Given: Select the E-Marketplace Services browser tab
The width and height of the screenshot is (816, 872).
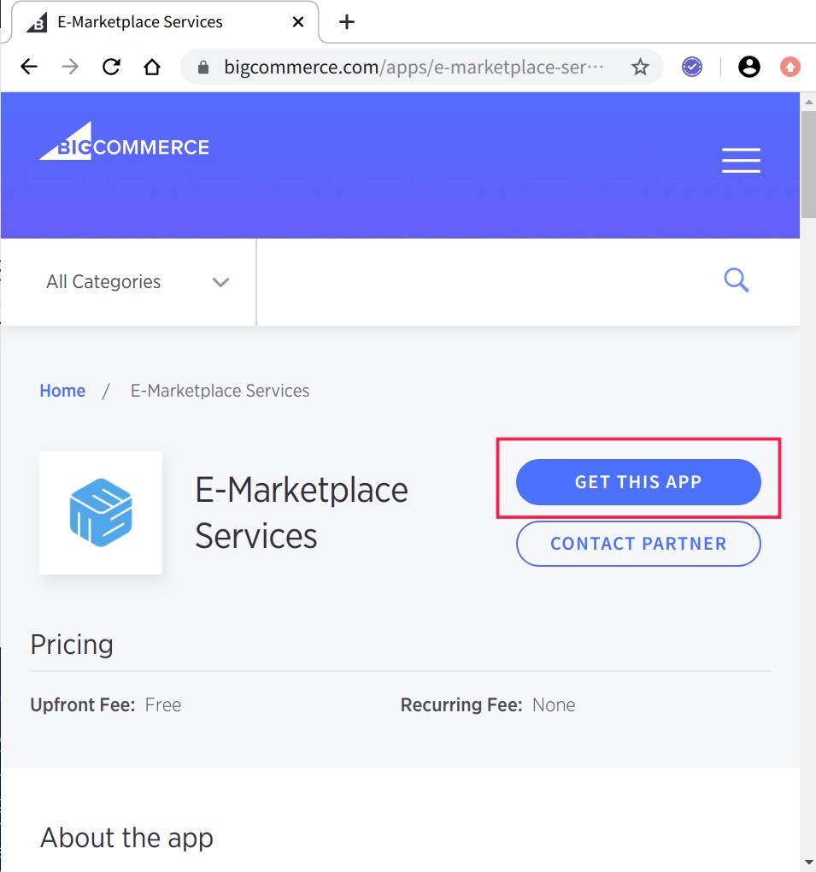Looking at the screenshot, I should tap(165, 22).
